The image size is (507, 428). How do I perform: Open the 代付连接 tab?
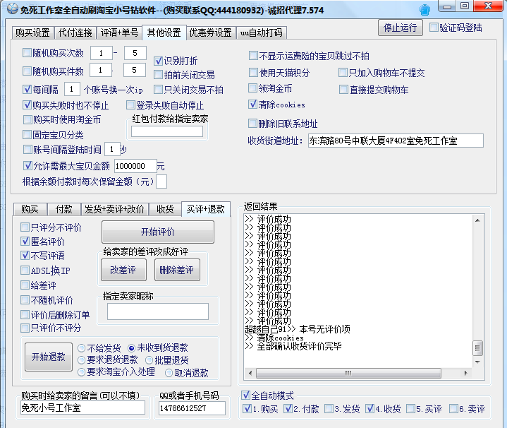point(75,32)
